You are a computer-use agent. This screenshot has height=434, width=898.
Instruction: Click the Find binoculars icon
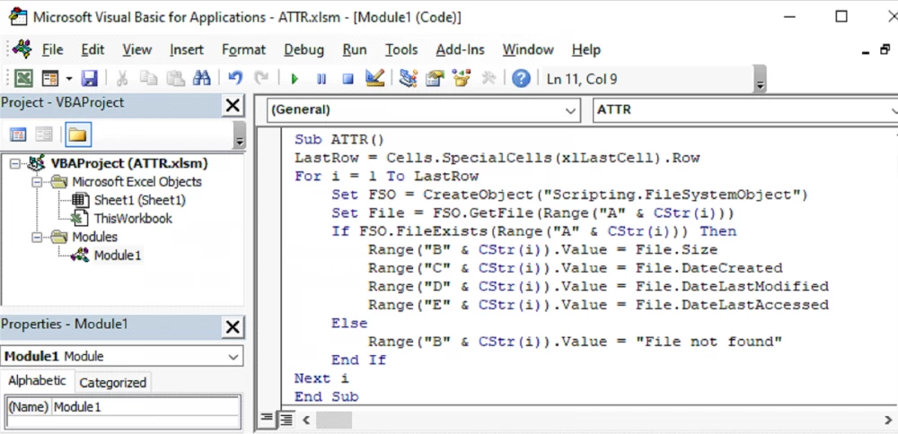pyautogui.click(x=201, y=79)
